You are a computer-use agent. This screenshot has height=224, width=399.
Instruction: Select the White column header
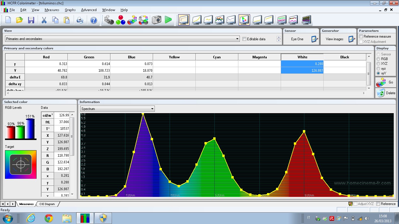[x=302, y=57]
